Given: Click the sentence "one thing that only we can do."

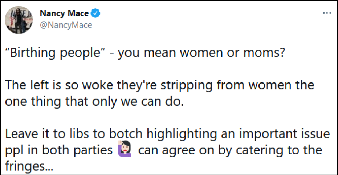Looking at the screenshot, I should tap(95, 102).
